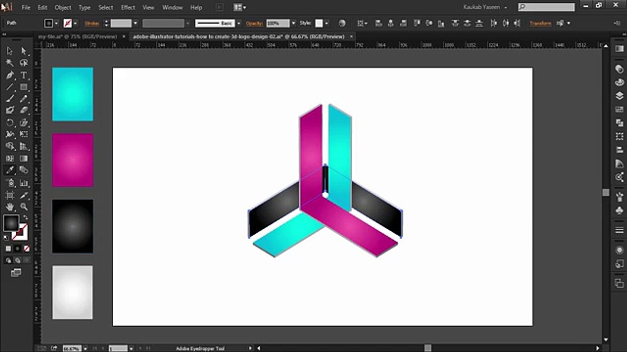Select the Mesh tool
The image size is (627, 352).
(x=10, y=158)
